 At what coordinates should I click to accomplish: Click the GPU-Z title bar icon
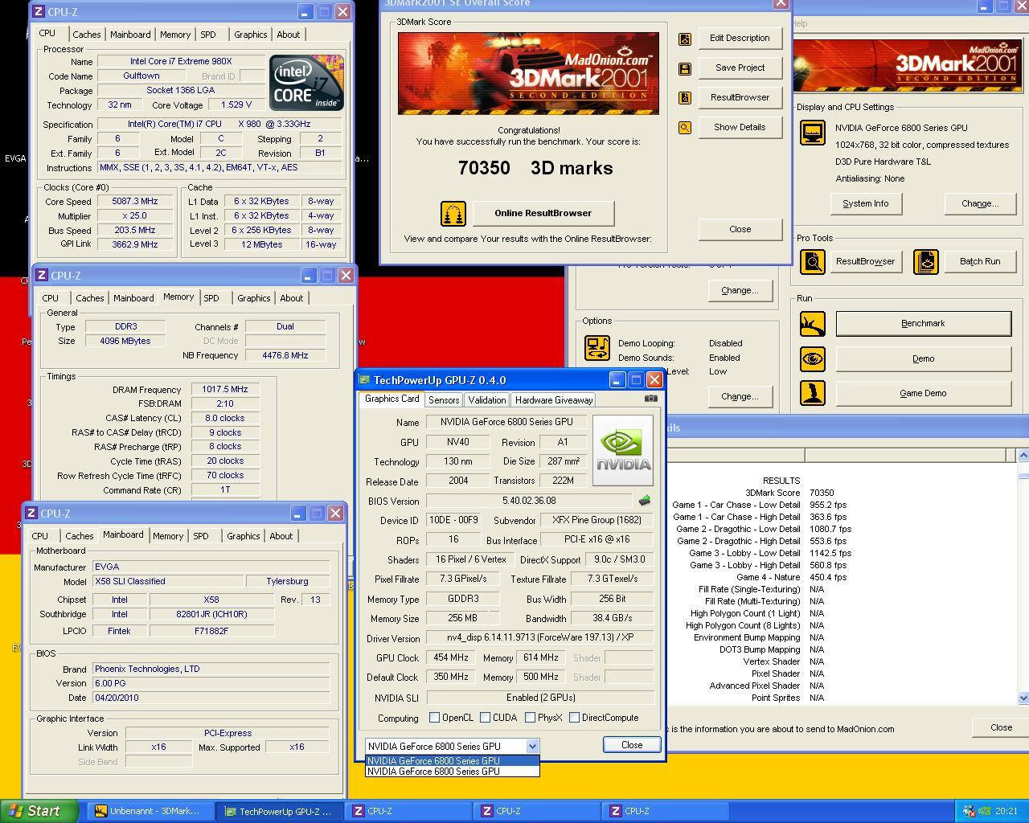click(x=364, y=380)
